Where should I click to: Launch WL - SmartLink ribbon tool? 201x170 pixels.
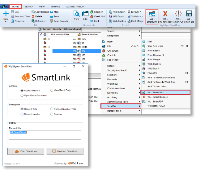(x=152, y=17)
